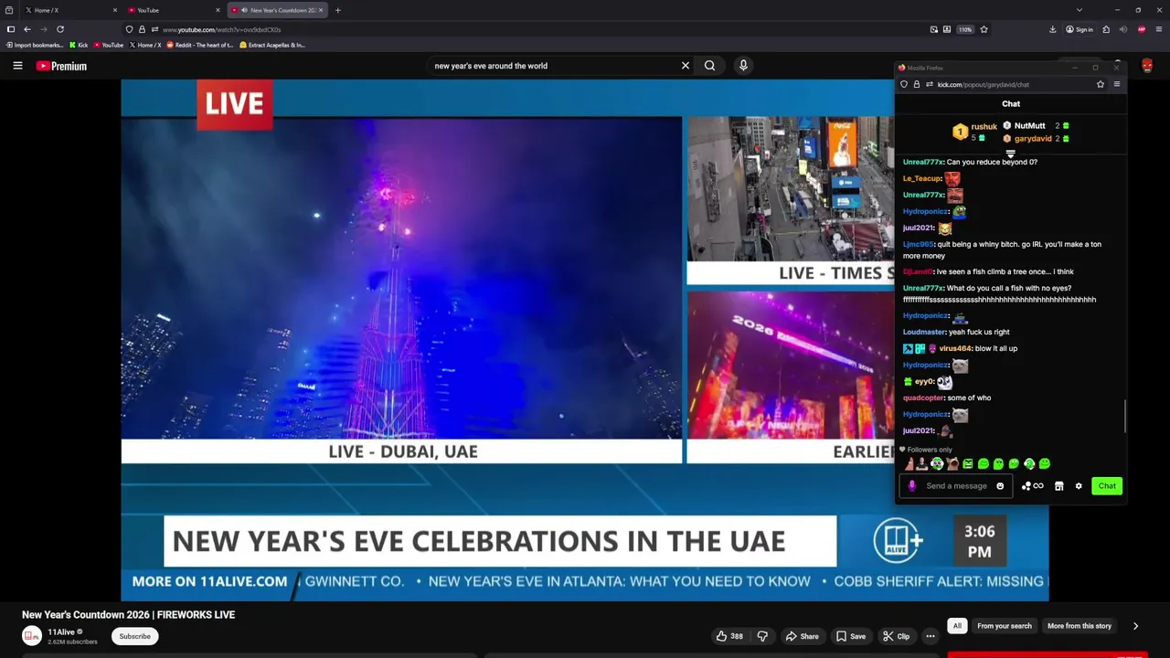Dislike the video with thumbs down
1170x658 pixels.
tap(762, 636)
